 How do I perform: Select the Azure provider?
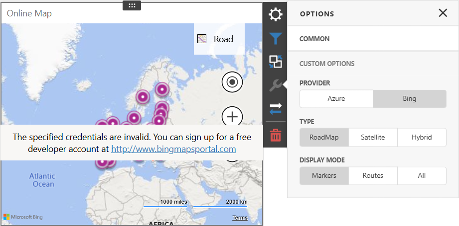(x=336, y=98)
